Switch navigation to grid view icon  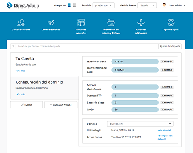pos(69,5)
